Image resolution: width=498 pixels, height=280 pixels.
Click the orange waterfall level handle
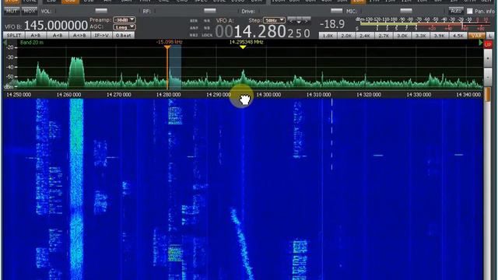click(x=488, y=95)
